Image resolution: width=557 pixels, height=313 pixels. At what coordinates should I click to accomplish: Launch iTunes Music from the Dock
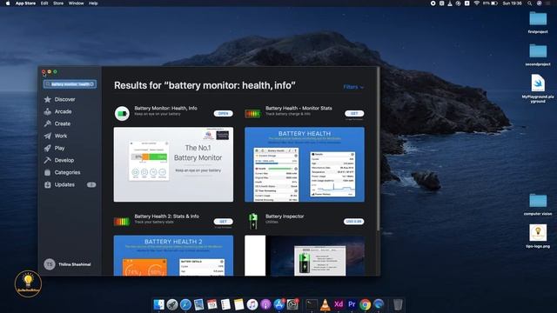click(x=252, y=304)
